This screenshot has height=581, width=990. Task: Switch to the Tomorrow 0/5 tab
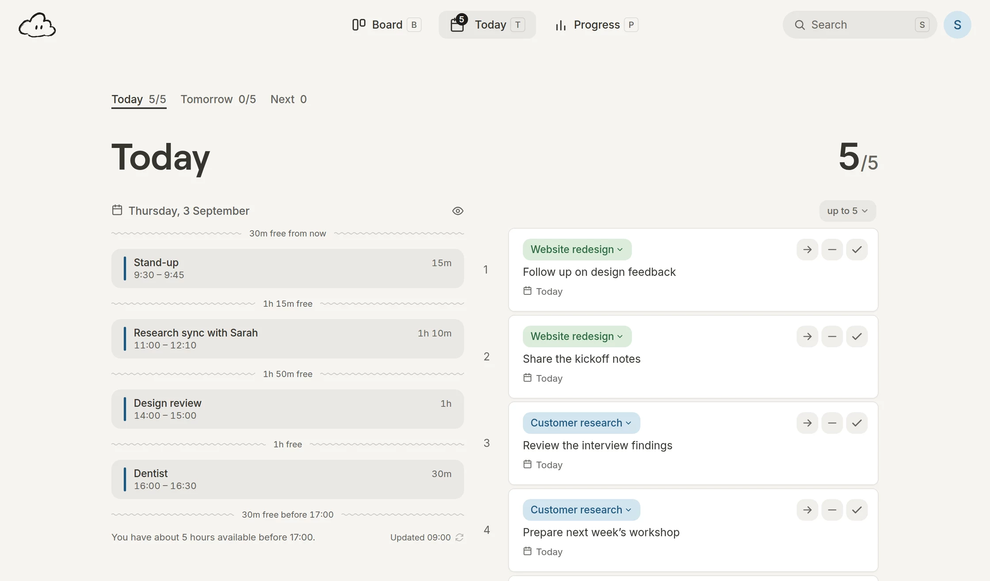[x=218, y=99]
